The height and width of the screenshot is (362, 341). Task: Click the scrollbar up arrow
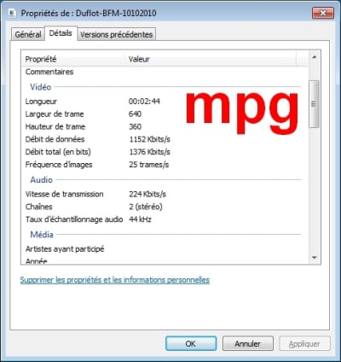tap(315, 57)
